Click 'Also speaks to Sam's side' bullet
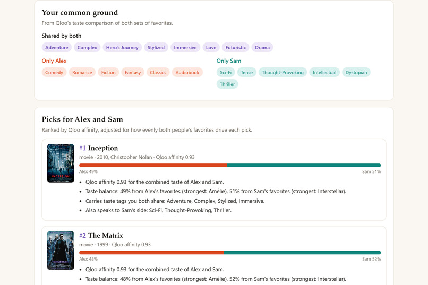This screenshot has height=285, width=428. click(158, 210)
